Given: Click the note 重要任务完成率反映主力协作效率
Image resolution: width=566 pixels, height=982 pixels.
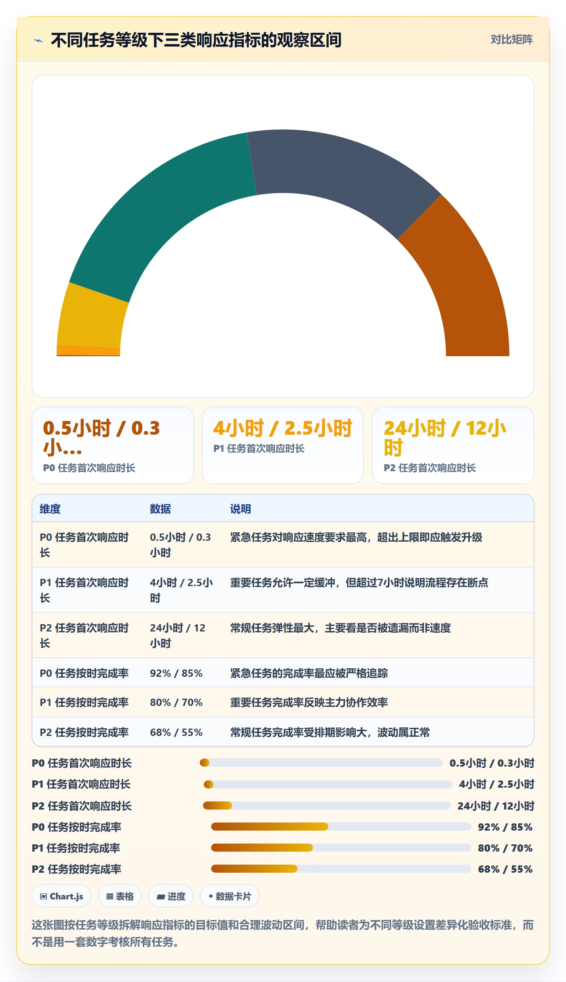Looking at the screenshot, I should tap(309, 702).
